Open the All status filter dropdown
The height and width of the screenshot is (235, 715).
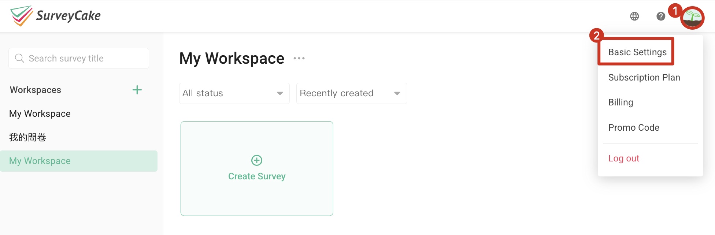click(234, 93)
